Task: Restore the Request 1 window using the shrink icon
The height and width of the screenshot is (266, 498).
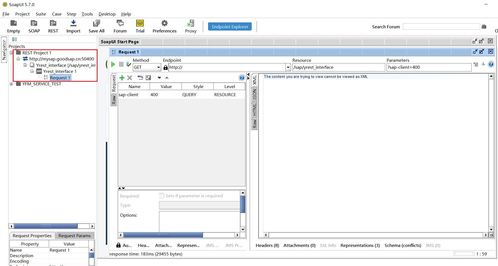Action: 475,52
